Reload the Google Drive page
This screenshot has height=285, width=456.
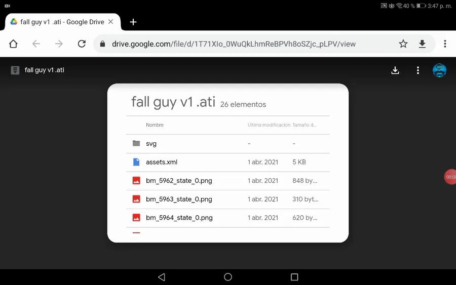click(82, 44)
